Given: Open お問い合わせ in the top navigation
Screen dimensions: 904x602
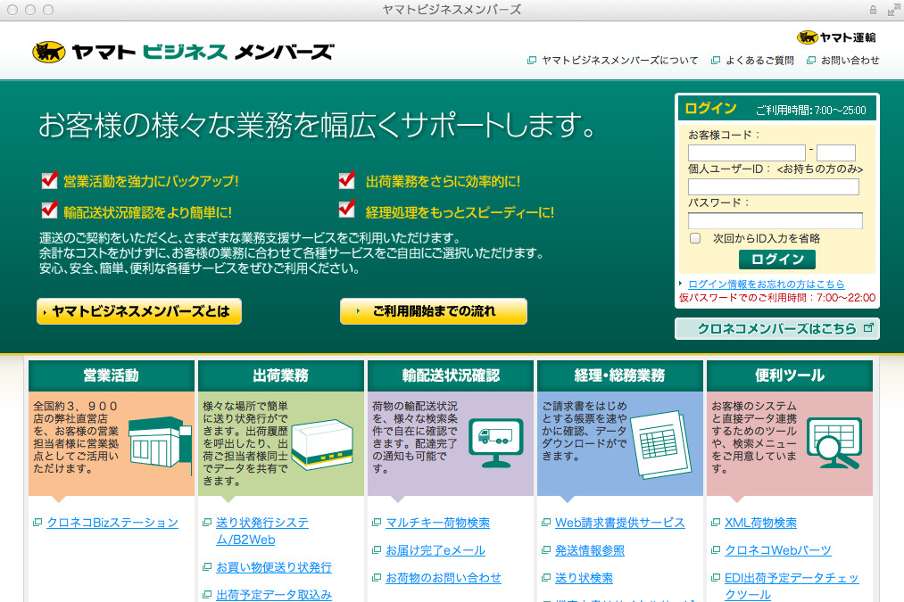Looking at the screenshot, I should 850,61.
